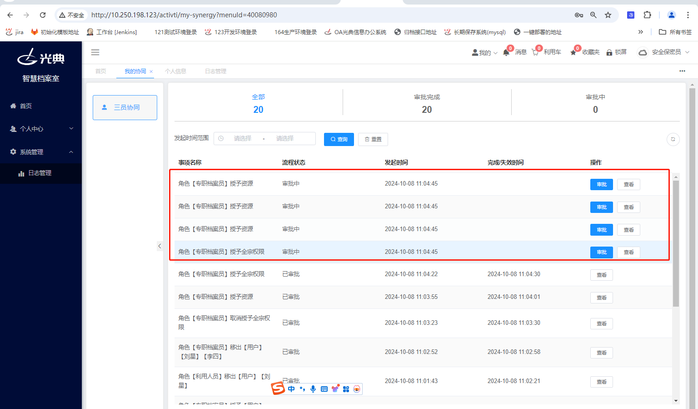Pick end date in 发起时间范围

[285, 139]
